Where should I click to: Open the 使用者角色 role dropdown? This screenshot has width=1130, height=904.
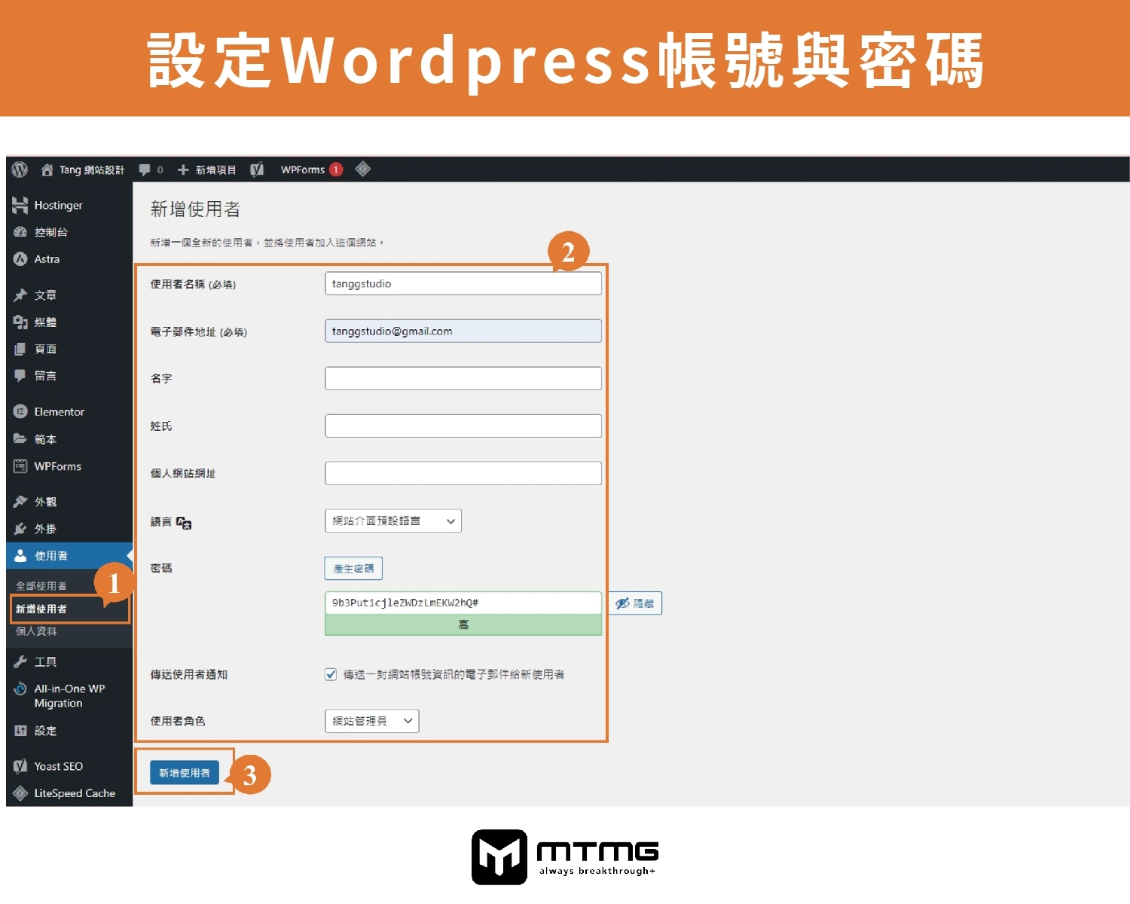click(x=371, y=720)
